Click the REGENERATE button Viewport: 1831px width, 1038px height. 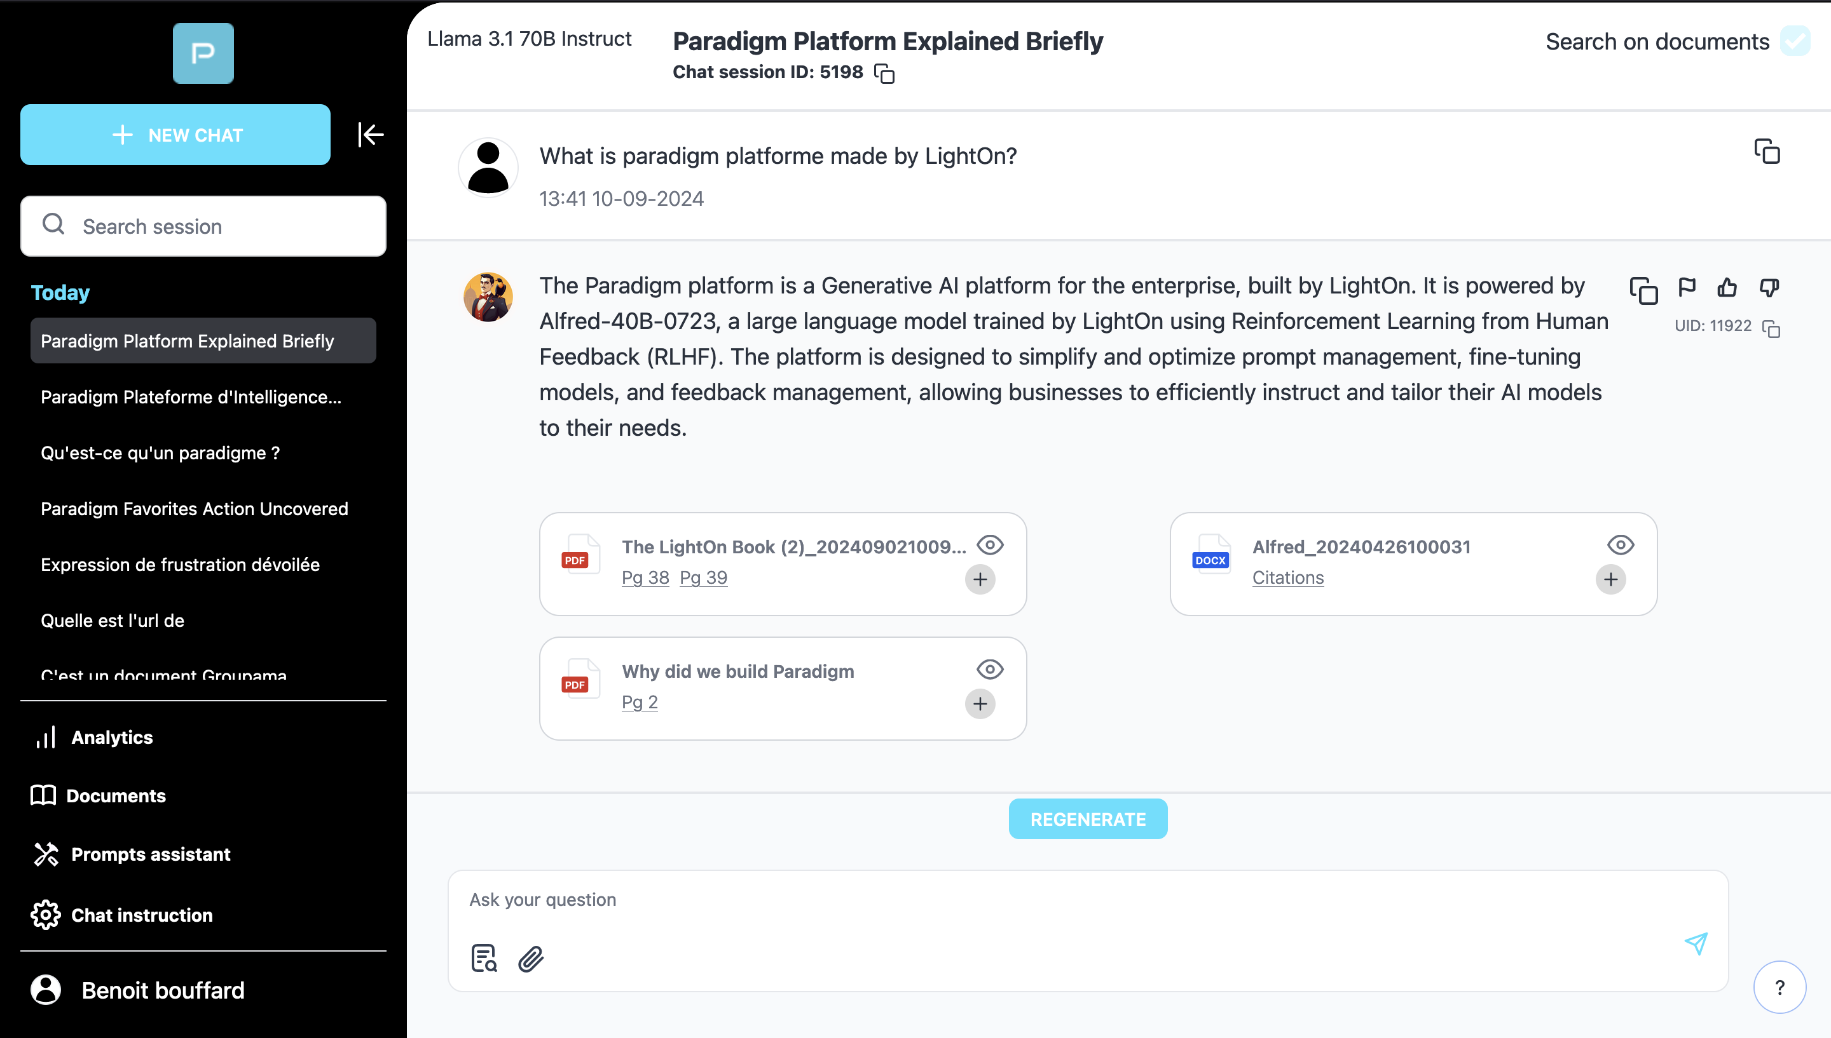pyautogui.click(x=1087, y=818)
